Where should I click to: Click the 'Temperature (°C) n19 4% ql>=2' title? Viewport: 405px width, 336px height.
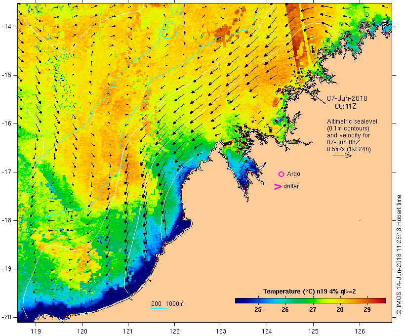coord(310,292)
